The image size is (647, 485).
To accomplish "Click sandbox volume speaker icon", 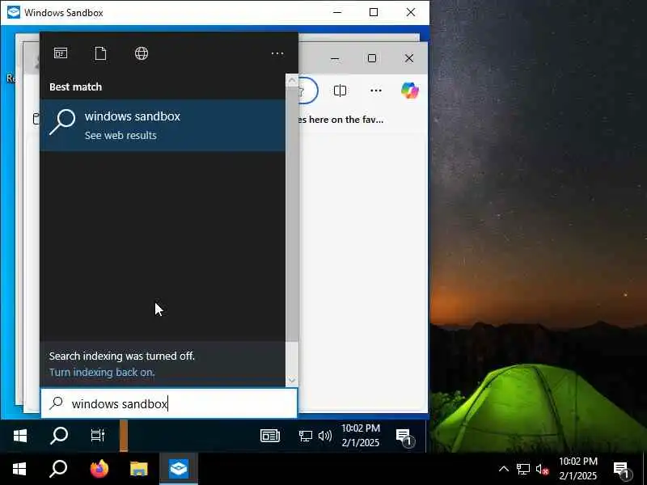I will (325, 436).
